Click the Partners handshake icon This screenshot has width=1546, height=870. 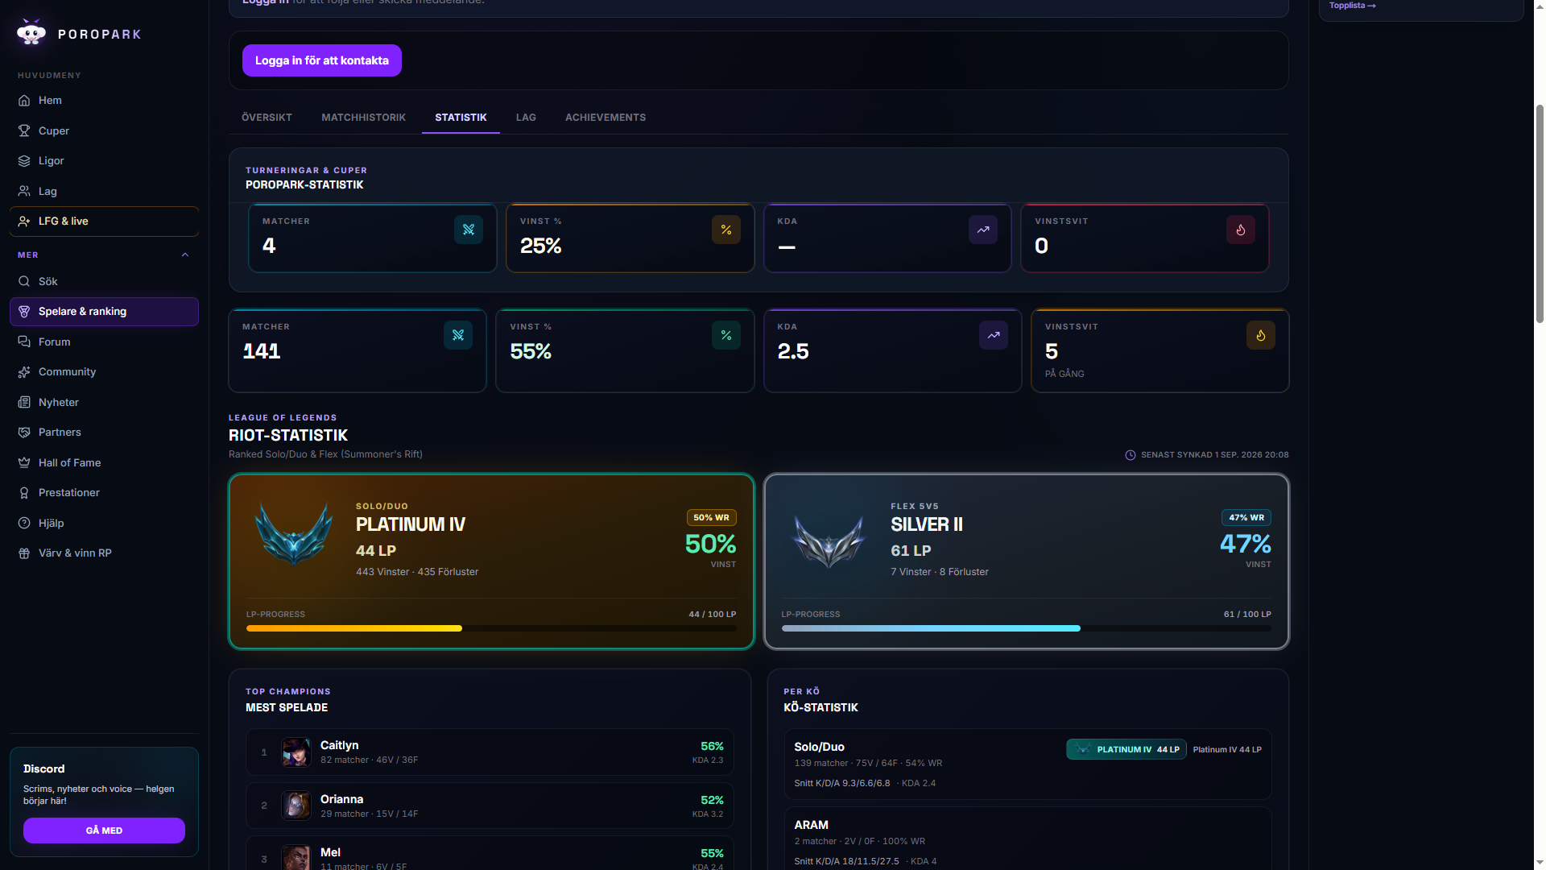[x=24, y=433]
